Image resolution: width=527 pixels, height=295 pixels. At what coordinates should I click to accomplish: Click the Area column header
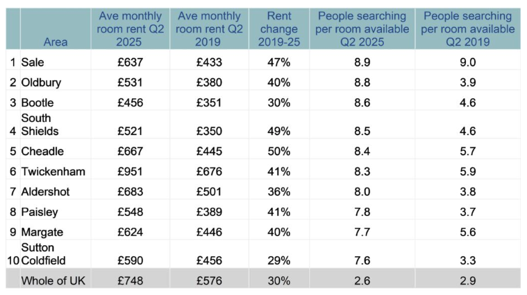point(55,42)
